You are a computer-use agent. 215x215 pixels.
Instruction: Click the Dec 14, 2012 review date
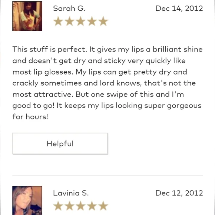pyautogui.click(x=179, y=9)
